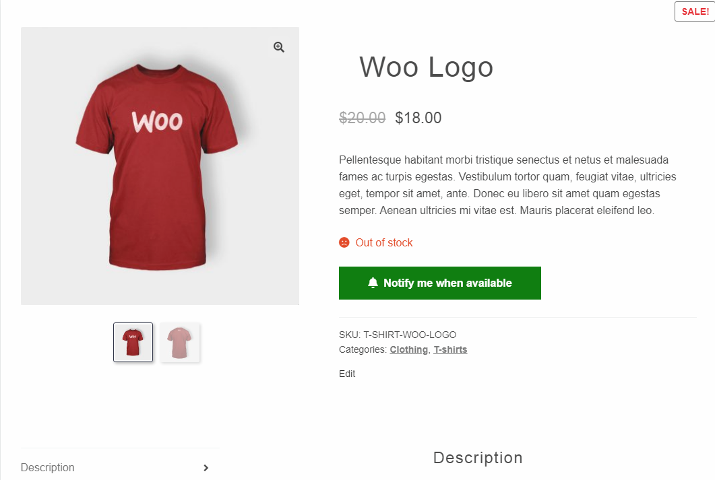Viewport: 715px width, 480px height.
Task: Click the bell icon in notify button
Action: pyautogui.click(x=373, y=283)
